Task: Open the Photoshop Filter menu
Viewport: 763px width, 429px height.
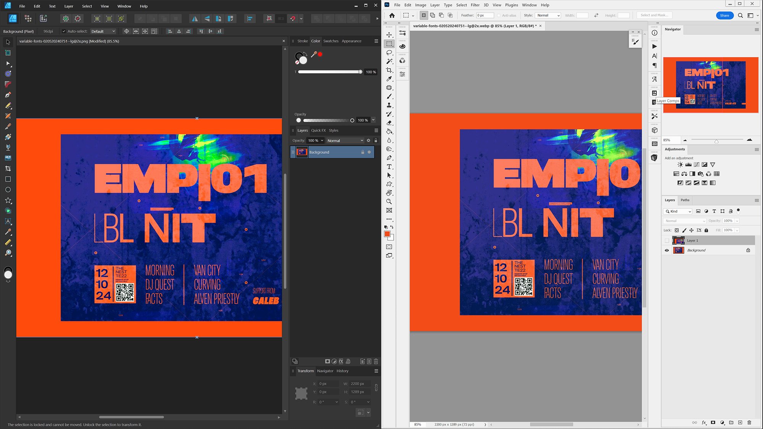Action: coord(475,5)
